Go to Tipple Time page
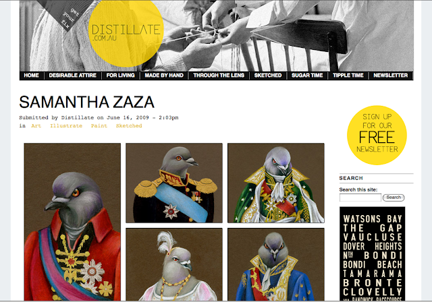The width and height of the screenshot is (432, 302). [348, 75]
